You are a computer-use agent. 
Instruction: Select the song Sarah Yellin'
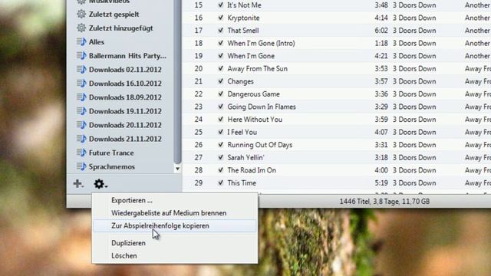pos(245,157)
